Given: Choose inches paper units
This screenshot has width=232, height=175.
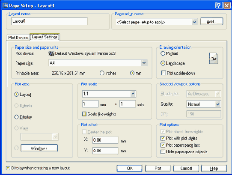Looking at the screenshot, I should pyautogui.click(x=102, y=73).
